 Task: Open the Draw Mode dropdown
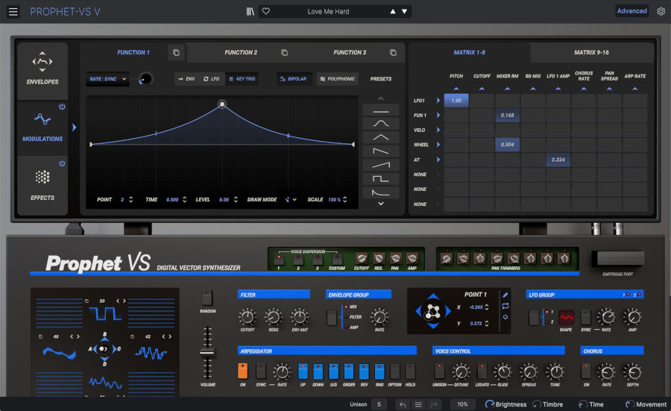(x=292, y=200)
